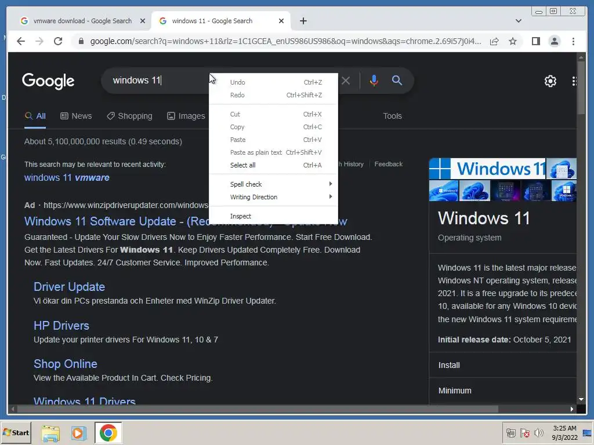
Task: Click the vertical scrollbar up arrow
Action: pyautogui.click(x=581, y=57)
